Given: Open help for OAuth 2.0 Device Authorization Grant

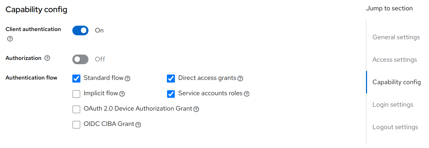Looking at the screenshot, I should click(x=196, y=109).
